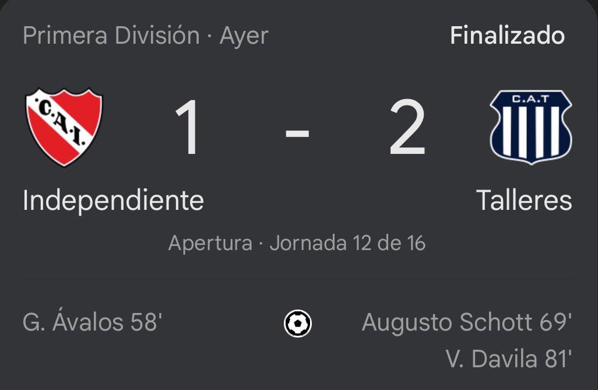The height and width of the screenshot is (390, 598).
Task: Click the soccer ball goals icon
Action: tap(298, 324)
